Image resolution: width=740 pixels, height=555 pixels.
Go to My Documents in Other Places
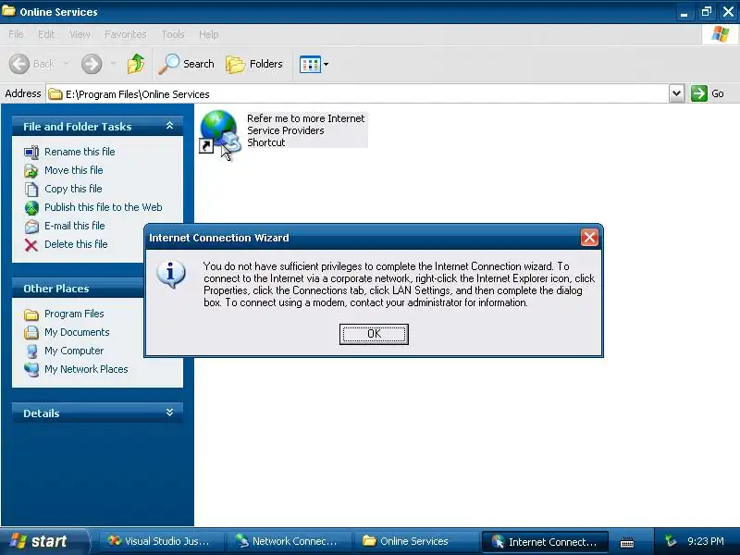point(77,332)
